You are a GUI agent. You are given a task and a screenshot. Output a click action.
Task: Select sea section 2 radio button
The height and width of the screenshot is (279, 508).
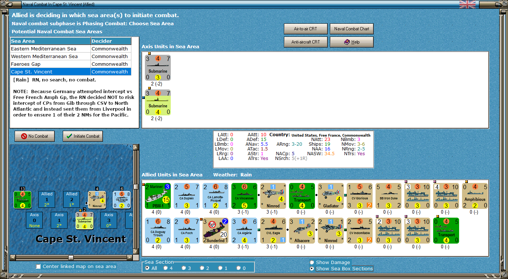click(x=202, y=268)
